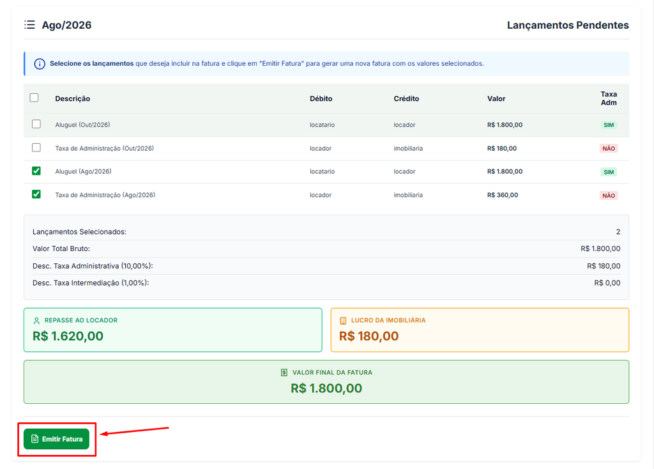Click the R$ 1.620,00 repasse amount
Viewport: 654px width, 469px height.
point(68,336)
